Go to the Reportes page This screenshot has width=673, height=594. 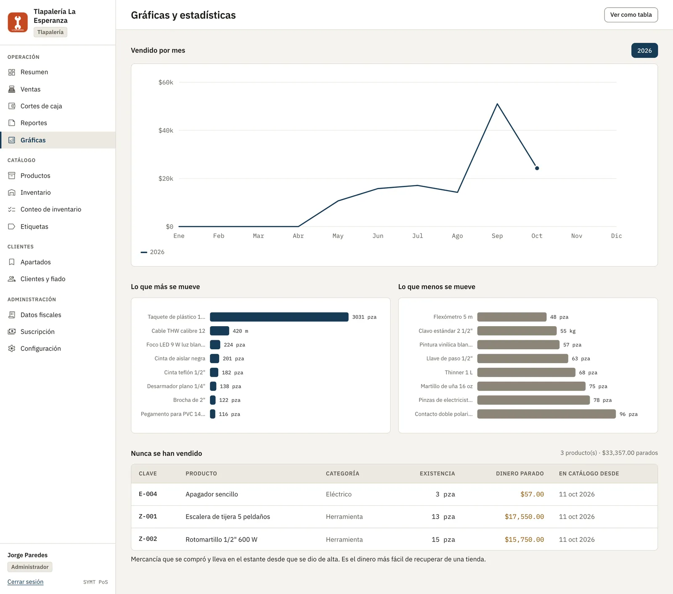pos(58,123)
